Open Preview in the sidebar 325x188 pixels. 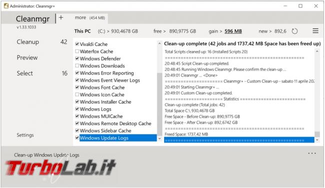tap(27, 57)
